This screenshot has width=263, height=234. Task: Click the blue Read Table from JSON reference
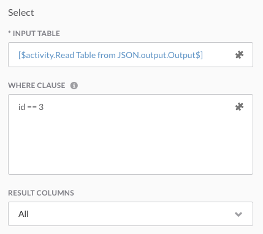coord(110,55)
